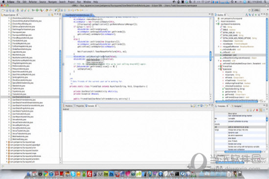The height and width of the screenshot is (179, 269).
Task: Click the edit pencil icon in Templates toolbar
Action: [254, 110]
